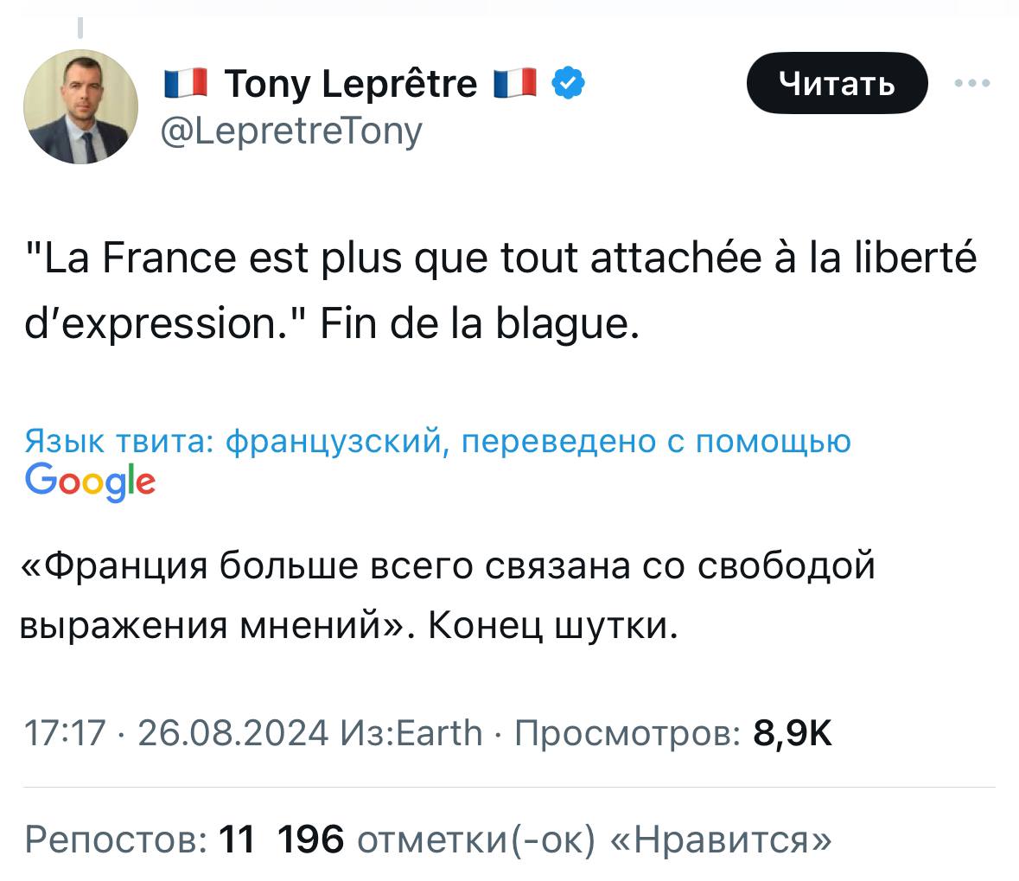Click the 26.08.2024 date
Screen dimensions: 1019x881
point(233,733)
